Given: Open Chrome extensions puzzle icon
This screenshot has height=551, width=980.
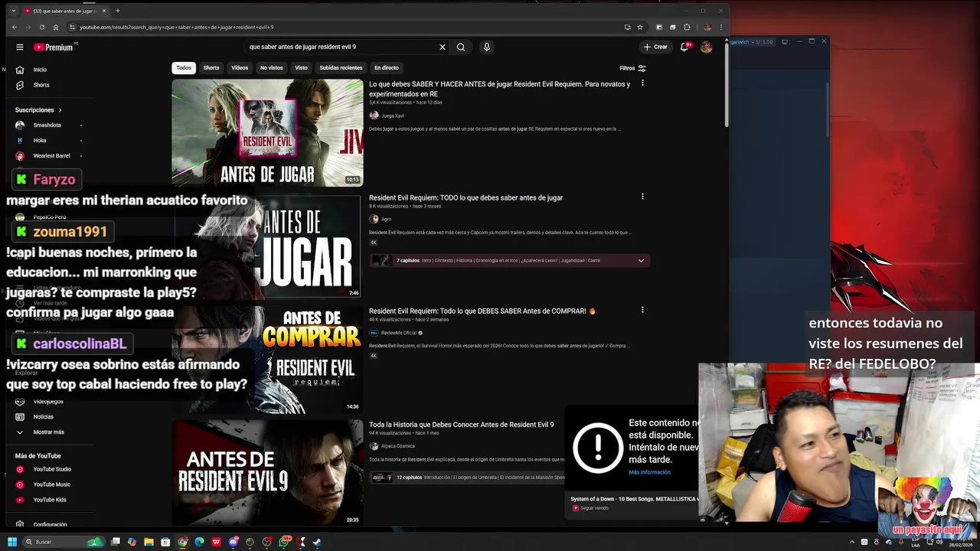Looking at the screenshot, I should click(687, 27).
